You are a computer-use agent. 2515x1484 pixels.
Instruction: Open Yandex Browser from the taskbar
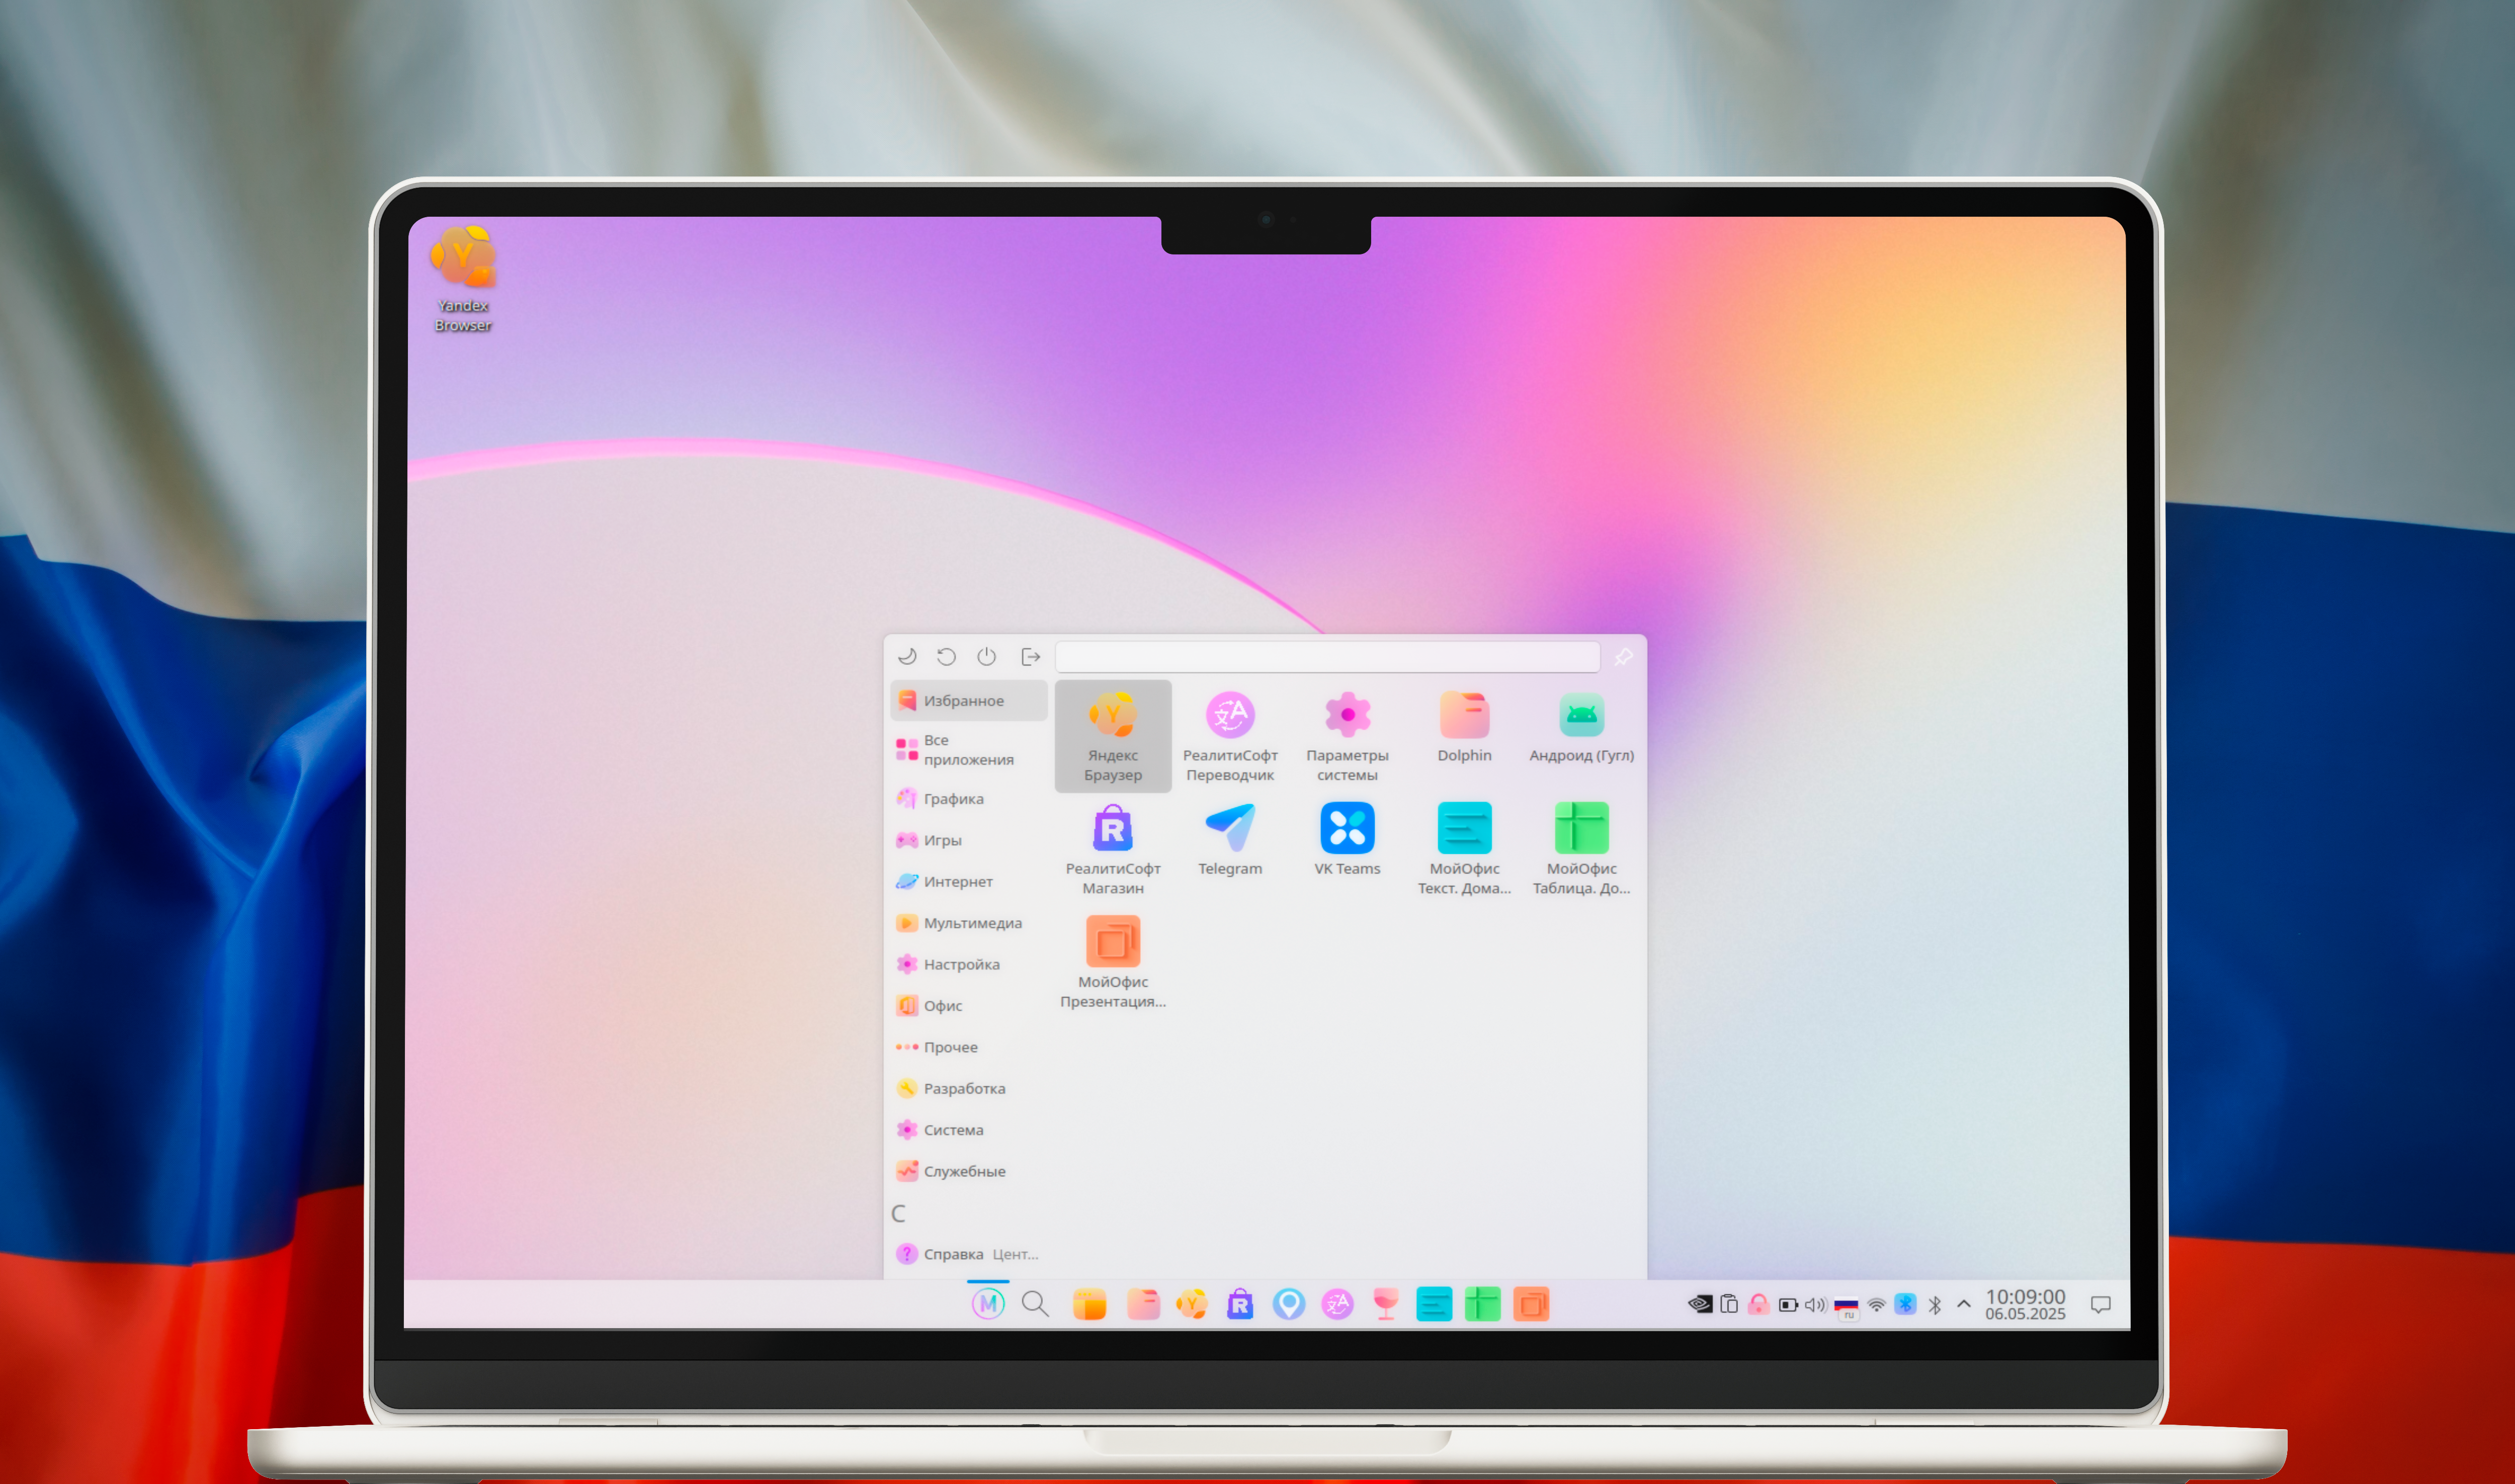1191,1304
